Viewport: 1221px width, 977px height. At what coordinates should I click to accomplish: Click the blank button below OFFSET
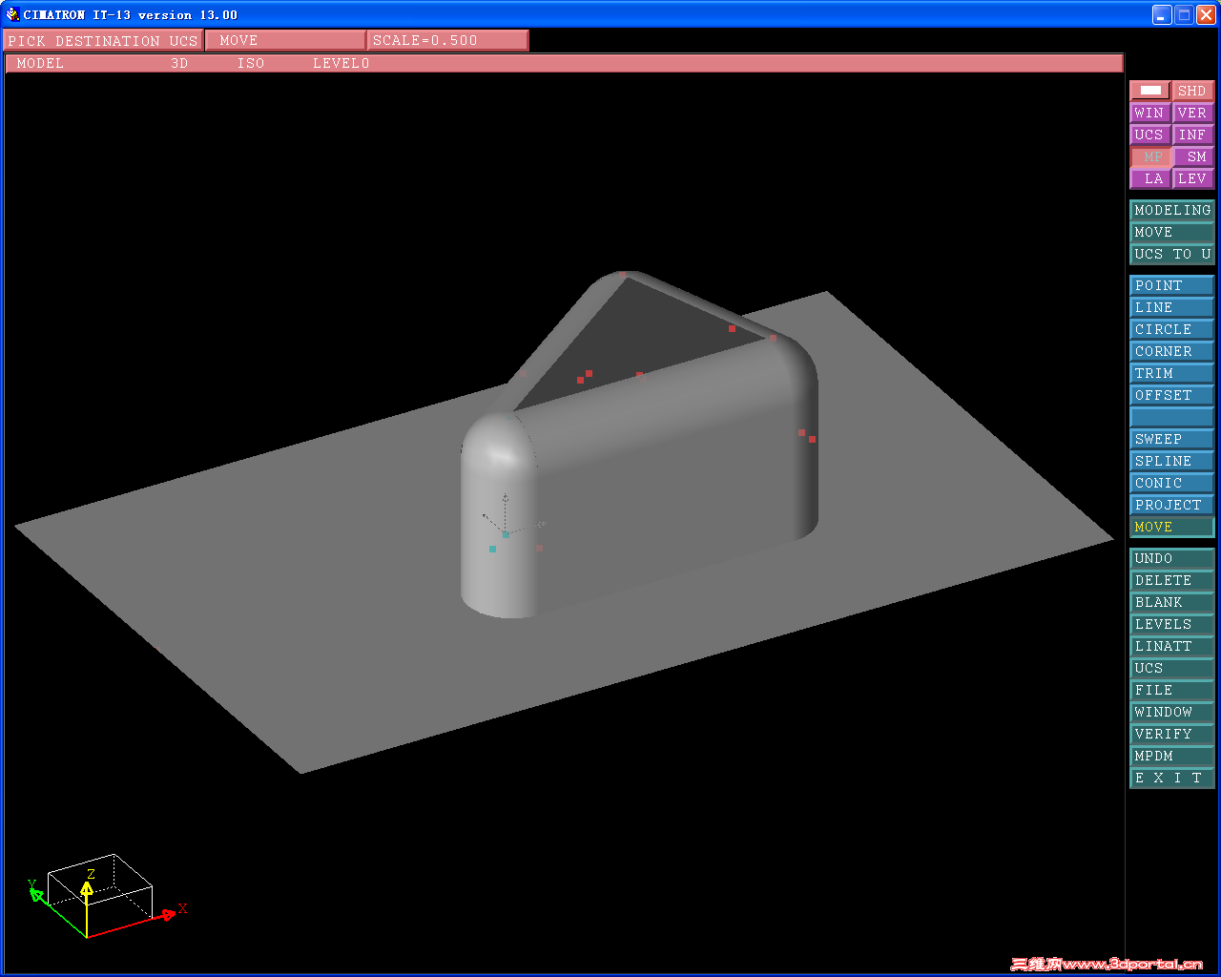click(x=1172, y=417)
